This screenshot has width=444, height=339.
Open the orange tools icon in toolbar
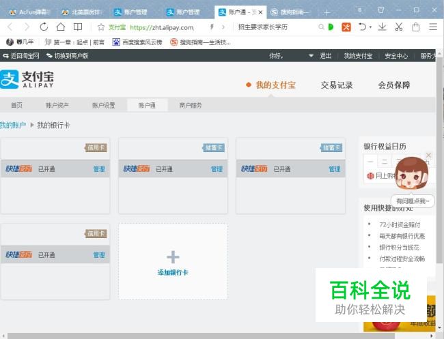(x=346, y=27)
